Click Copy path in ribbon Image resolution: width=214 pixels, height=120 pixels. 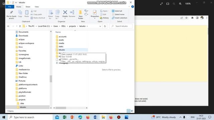click(36, 14)
